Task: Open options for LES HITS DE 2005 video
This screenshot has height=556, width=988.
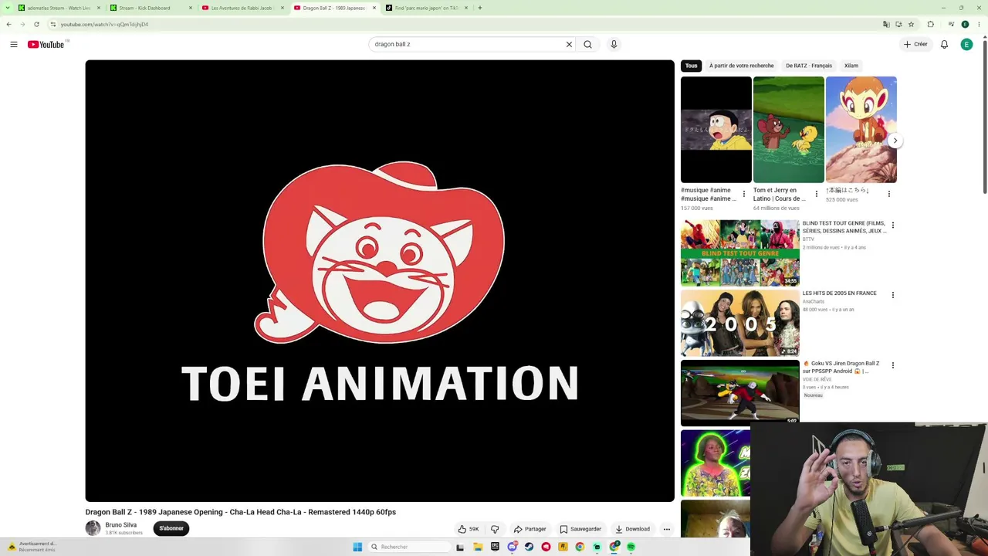Action: (893, 295)
